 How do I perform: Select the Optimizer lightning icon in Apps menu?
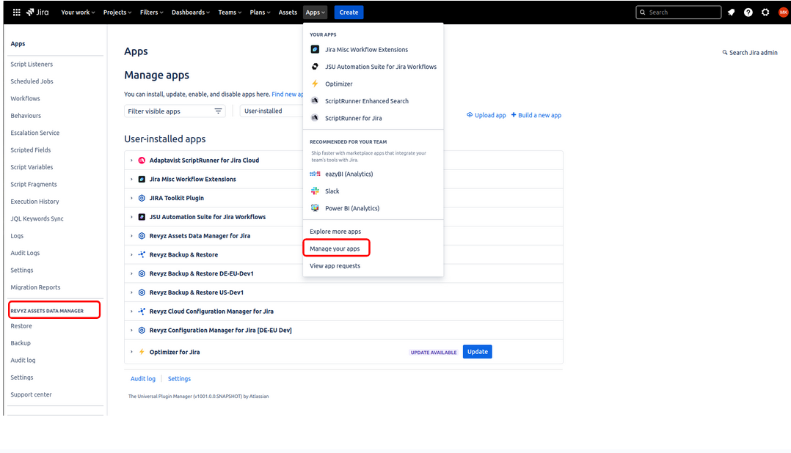[315, 84]
